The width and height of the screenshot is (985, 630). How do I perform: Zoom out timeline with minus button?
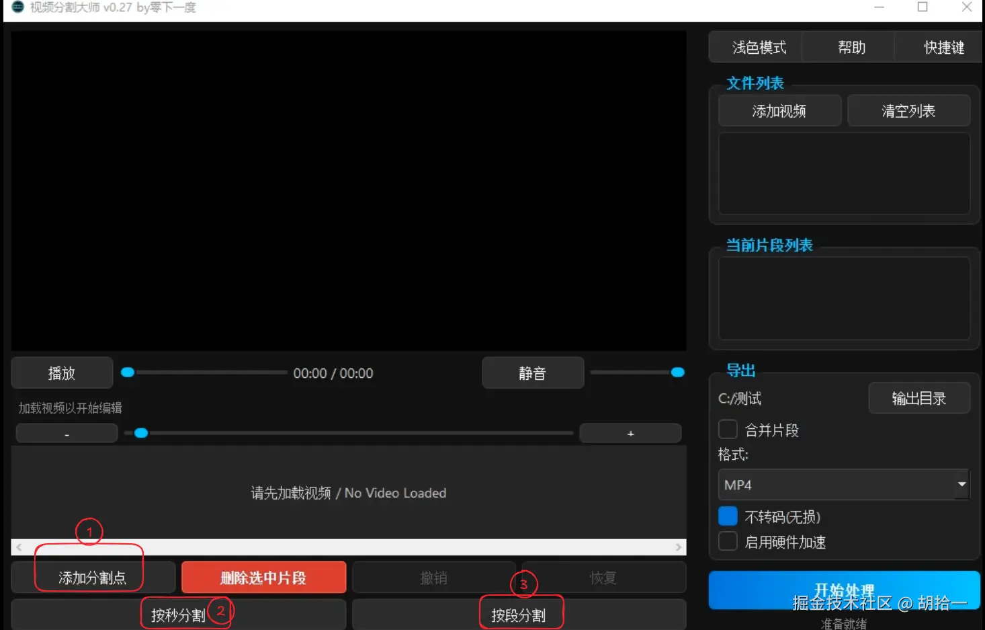tap(67, 434)
